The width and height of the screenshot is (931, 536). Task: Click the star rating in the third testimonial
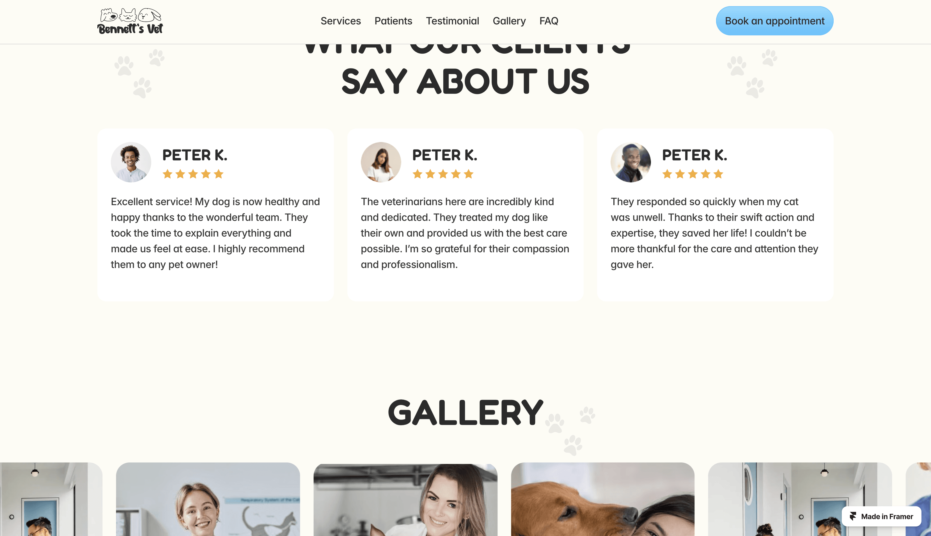pos(692,174)
